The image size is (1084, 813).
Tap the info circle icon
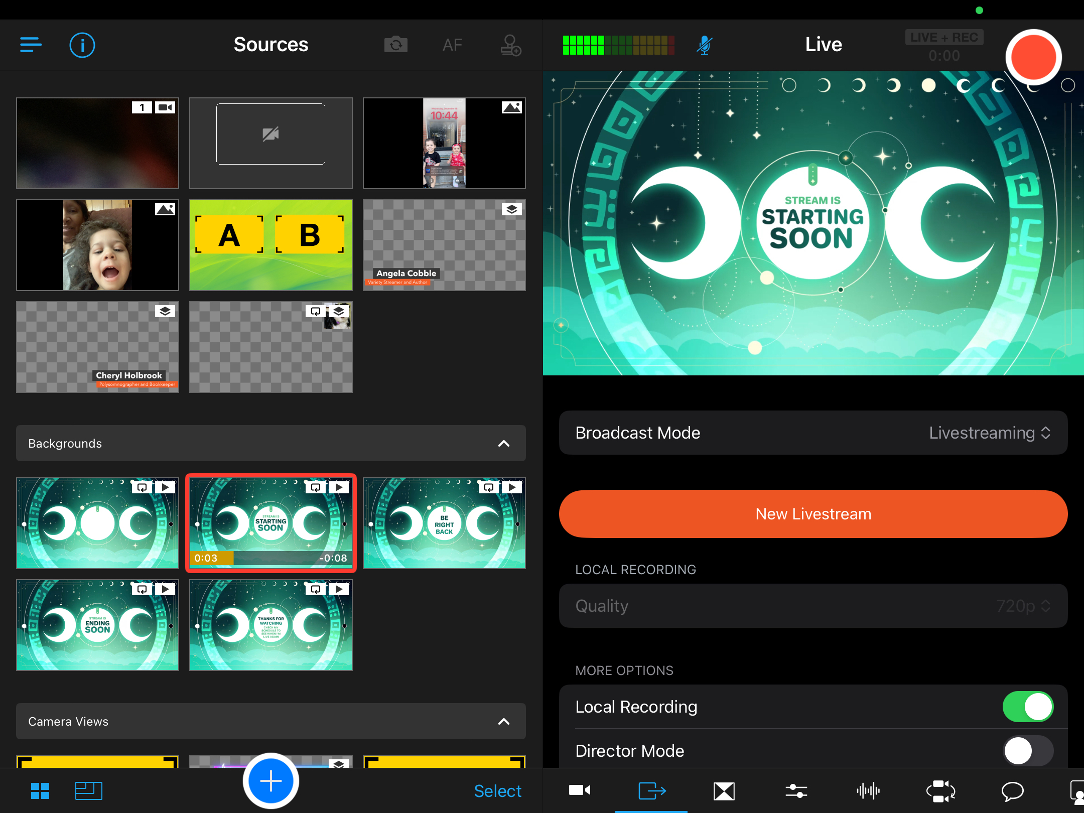[82, 45]
